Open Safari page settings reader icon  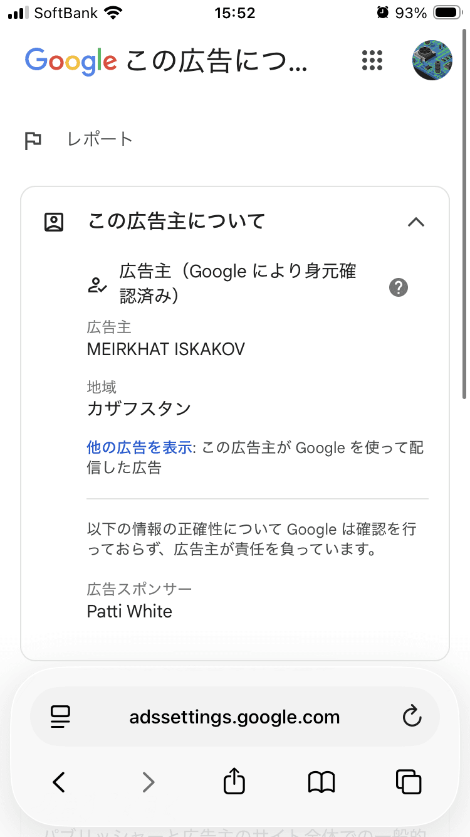[x=61, y=717]
